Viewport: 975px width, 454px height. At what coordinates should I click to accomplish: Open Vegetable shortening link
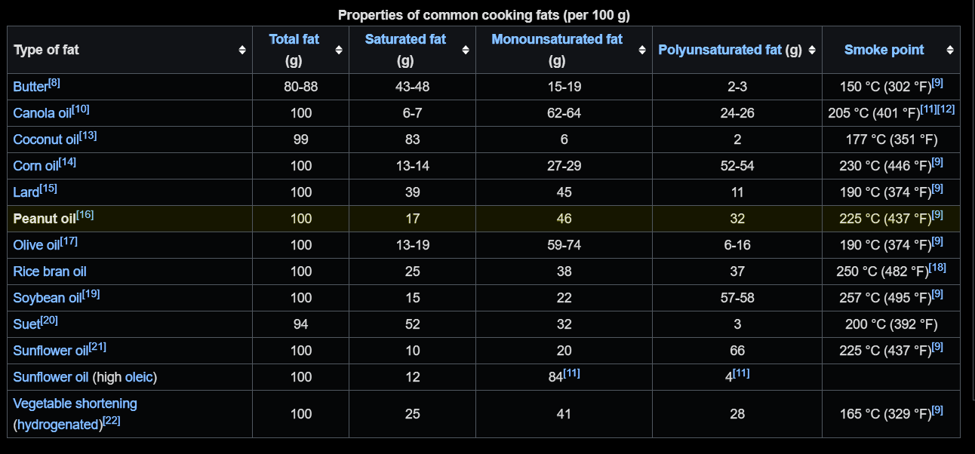coord(75,403)
